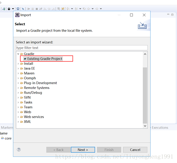Click the Gradle folder icon
This screenshot has height=163, width=177.
coord(22,54)
